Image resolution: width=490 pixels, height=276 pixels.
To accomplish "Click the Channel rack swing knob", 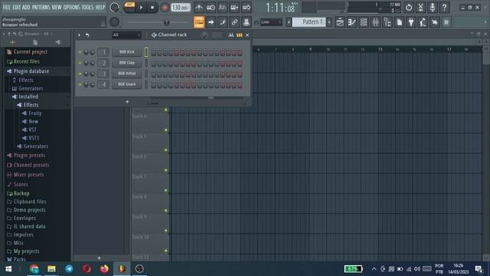I will (x=204, y=35).
